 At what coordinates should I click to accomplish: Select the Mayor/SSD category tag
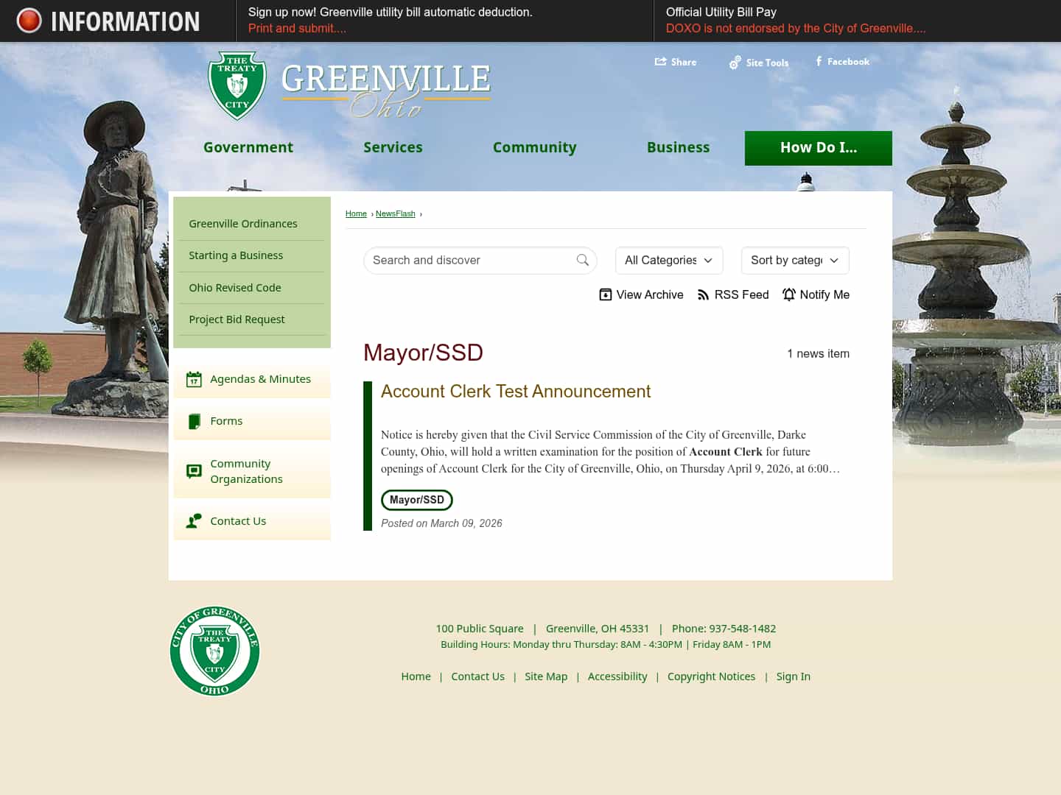coord(416,500)
